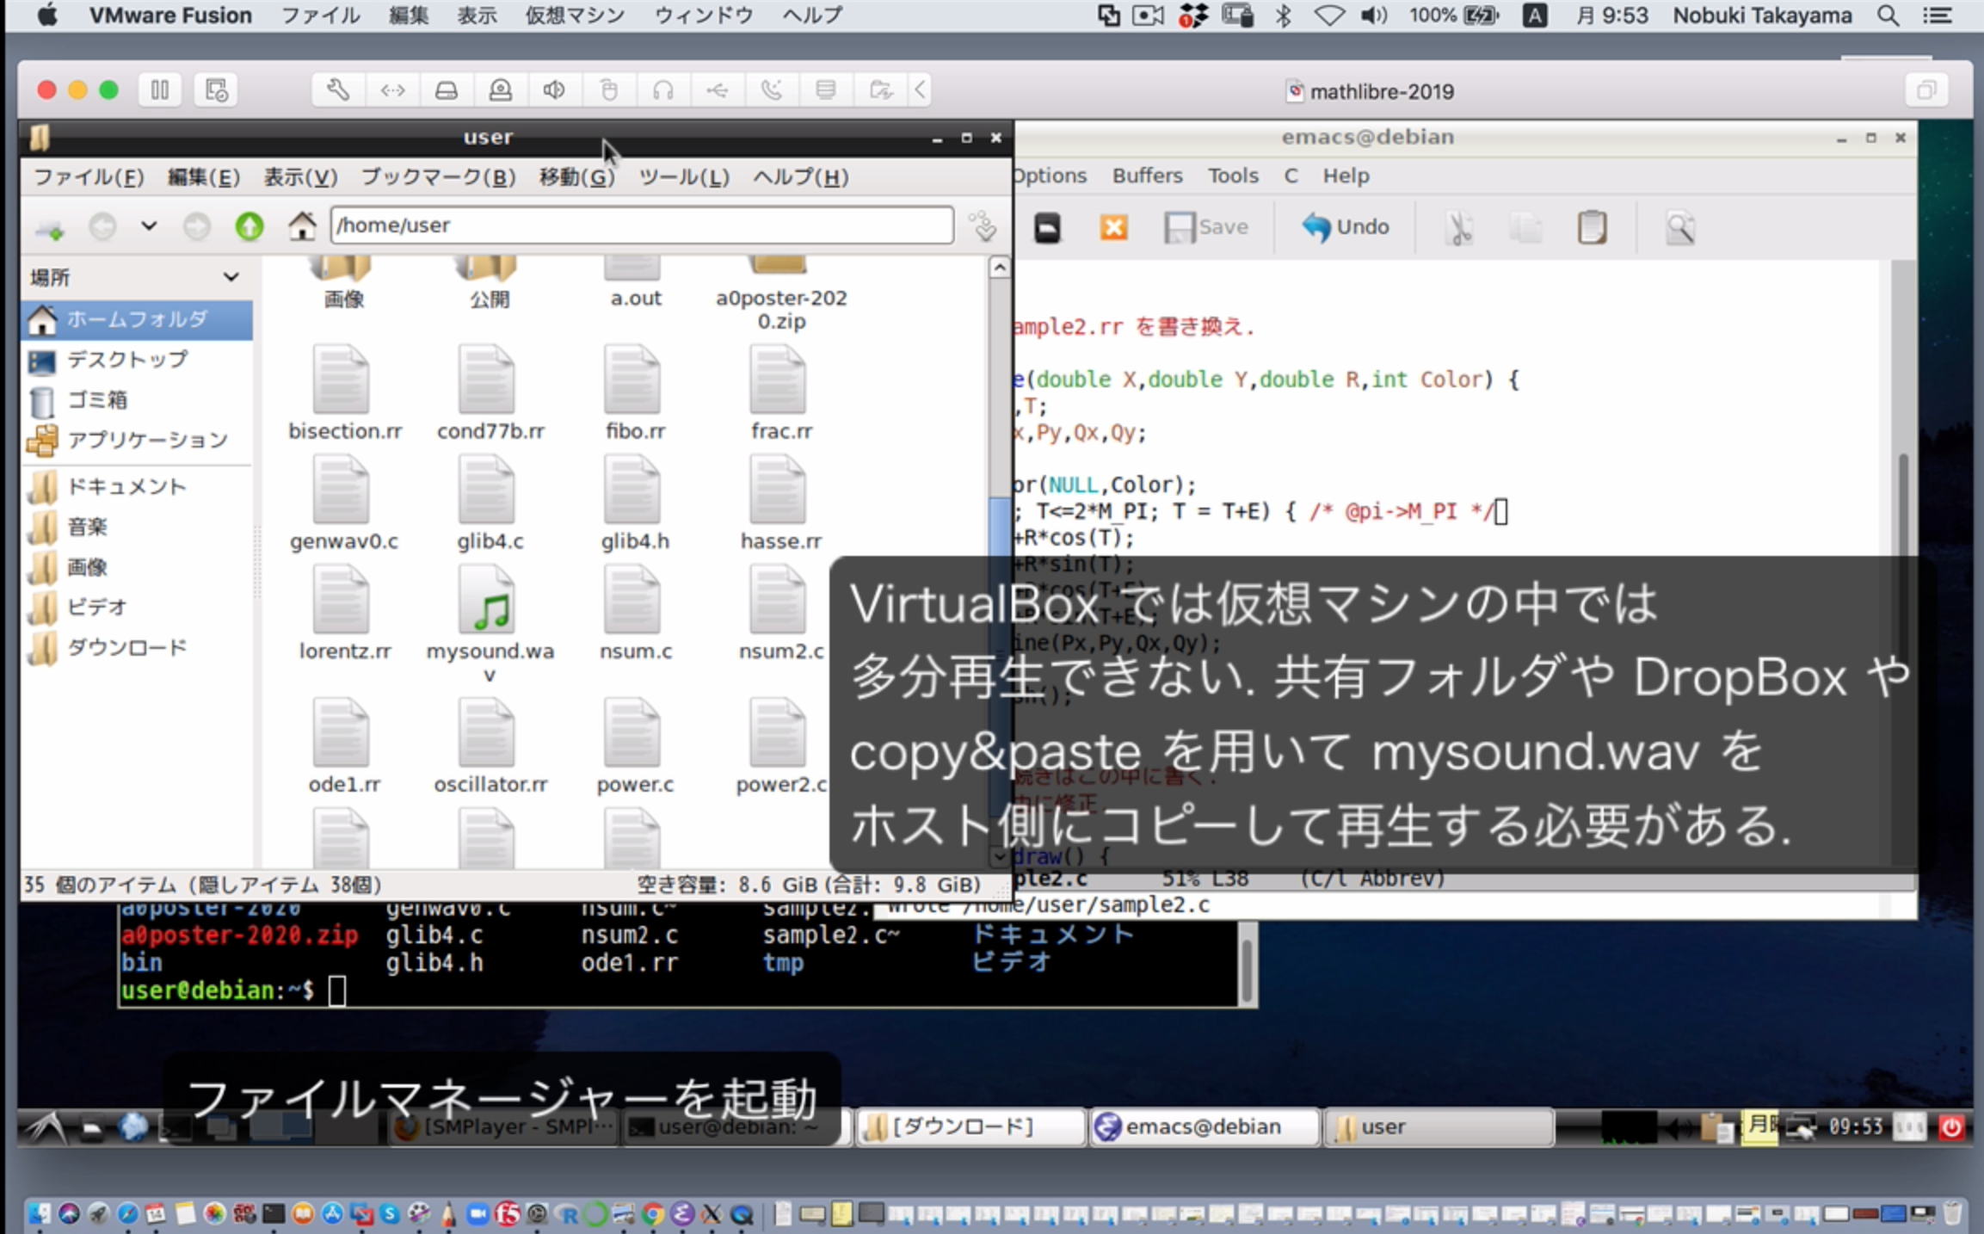
Task: Click Emacs black disk icon in toolbar
Action: [x=1047, y=228]
